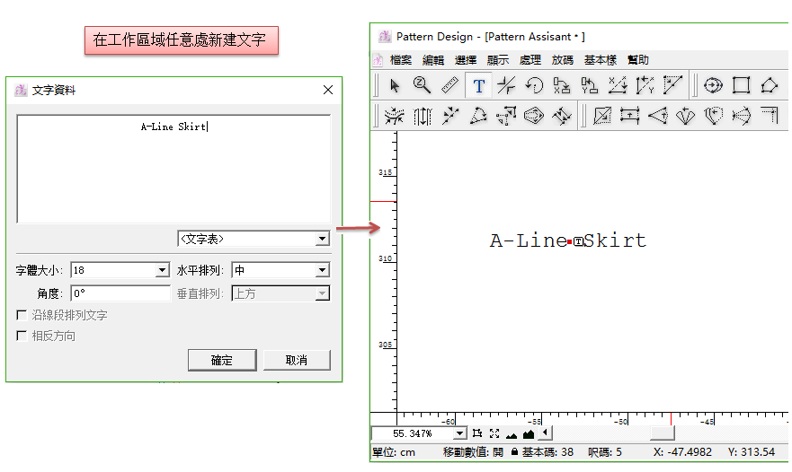Open the <文字表> dropdown list
792x472 pixels.
(x=322, y=239)
